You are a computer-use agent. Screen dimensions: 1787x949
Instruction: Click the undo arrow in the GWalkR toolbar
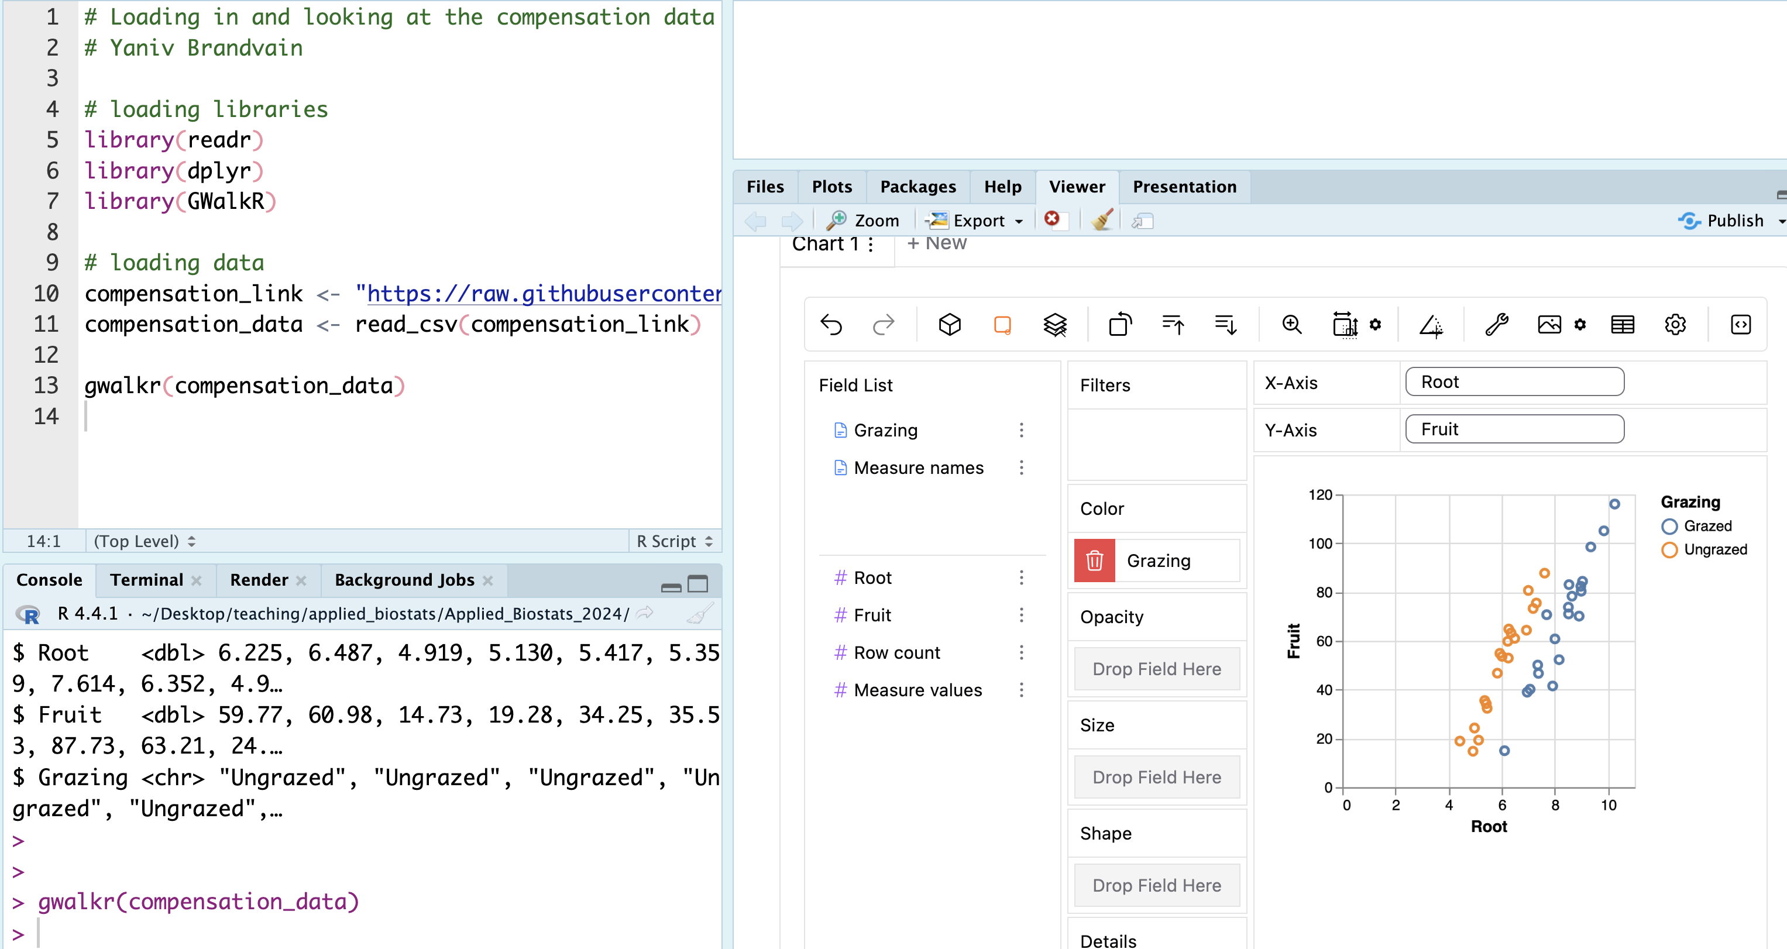pyautogui.click(x=831, y=325)
